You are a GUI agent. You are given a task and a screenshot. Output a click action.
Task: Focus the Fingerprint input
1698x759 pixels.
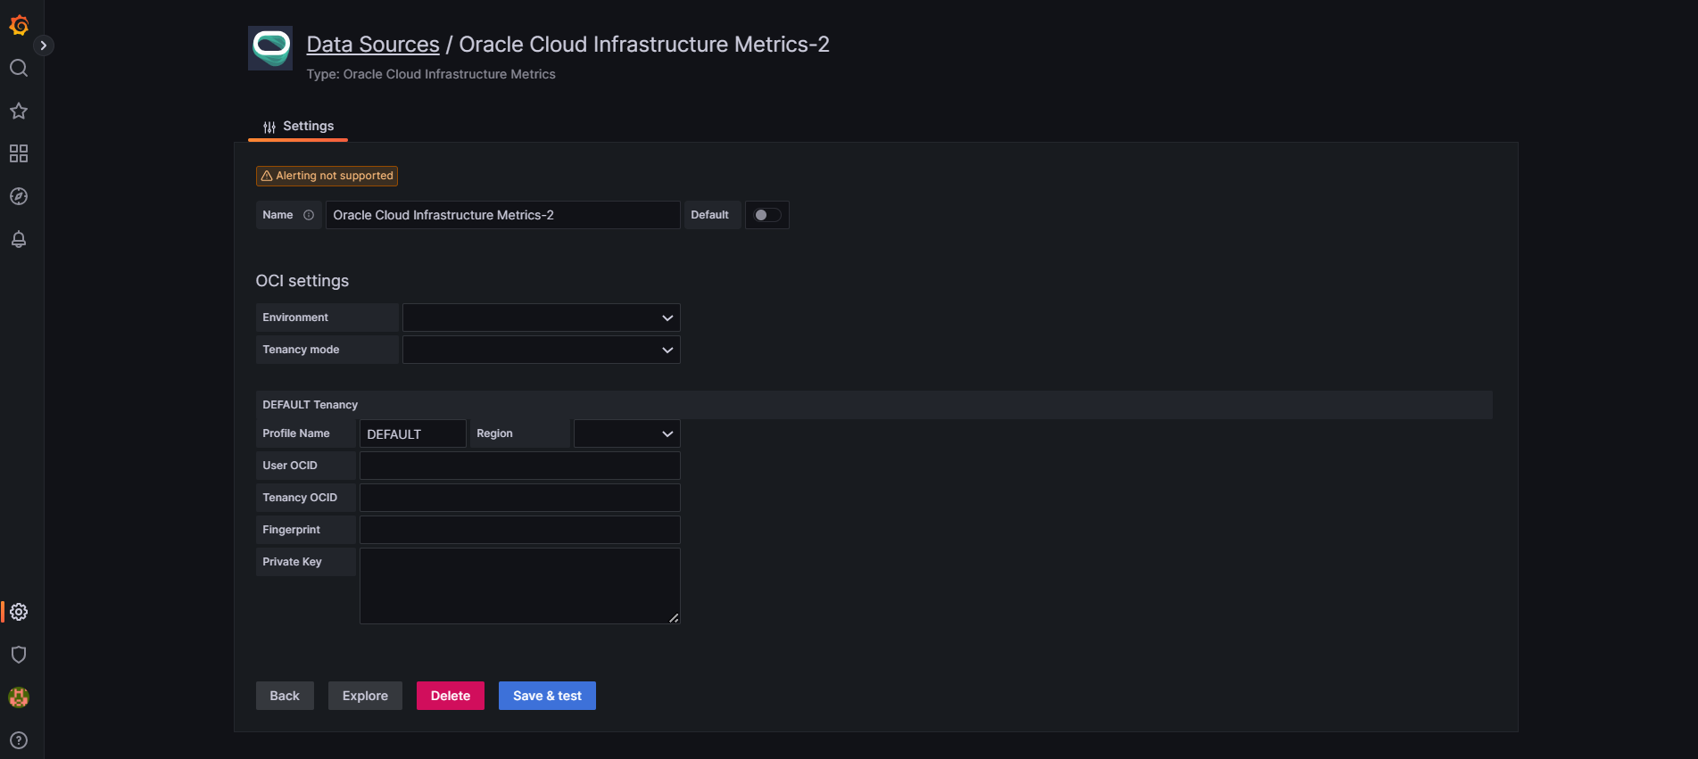pyautogui.click(x=520, y=530)
